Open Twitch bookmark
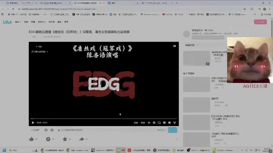Screen dimensions: 273x153 click(x=179, y=14)
